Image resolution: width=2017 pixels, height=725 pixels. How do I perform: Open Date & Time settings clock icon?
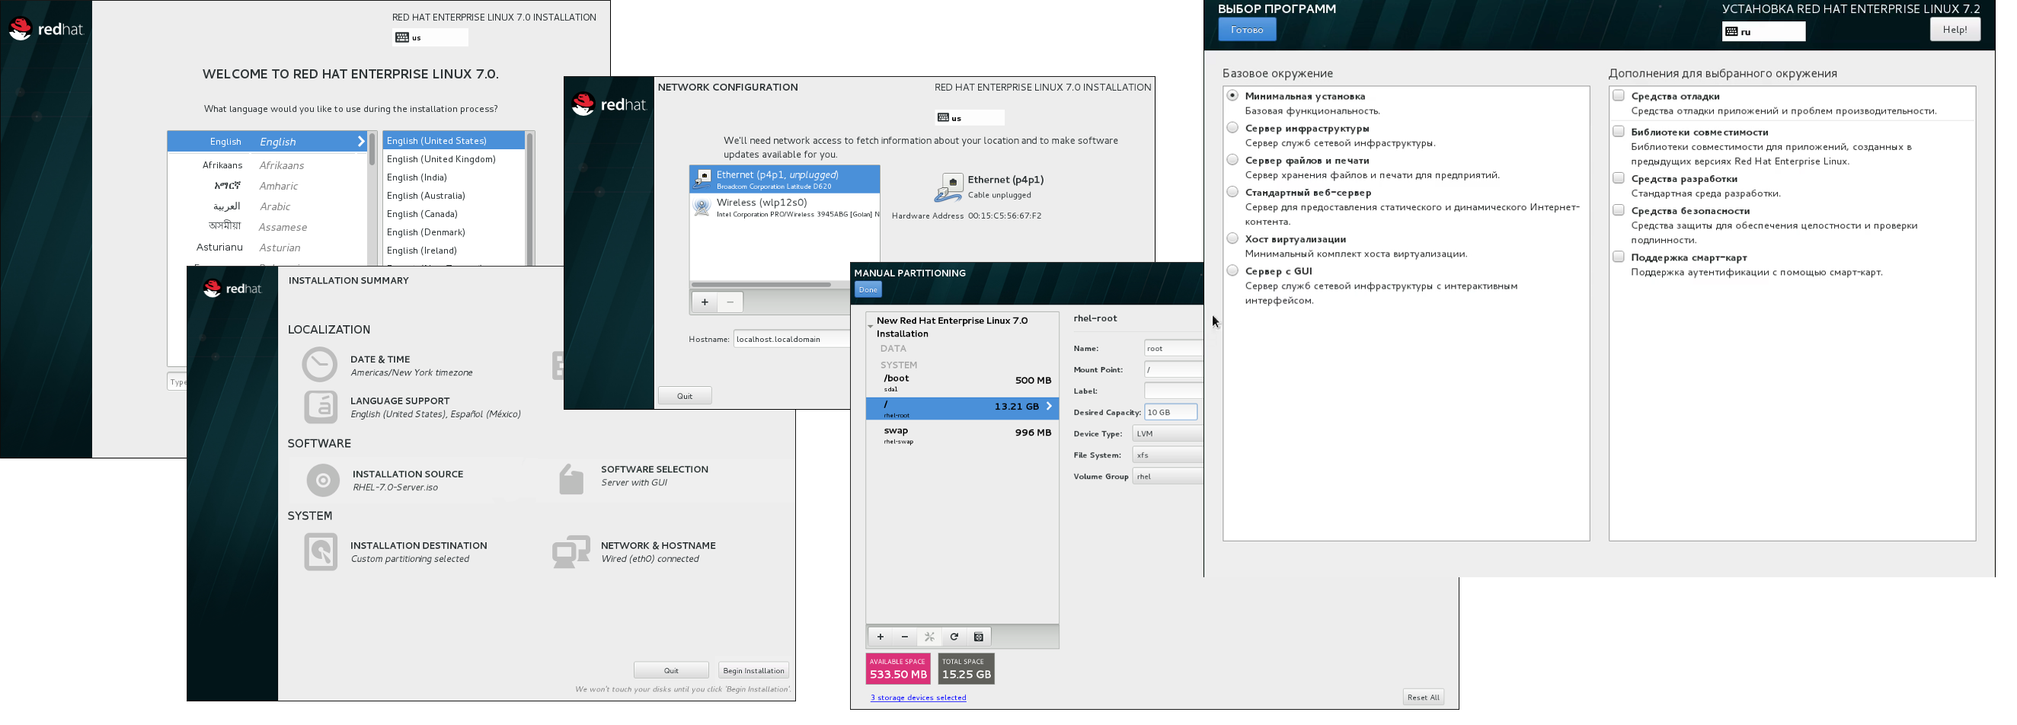tap(319, 365)
